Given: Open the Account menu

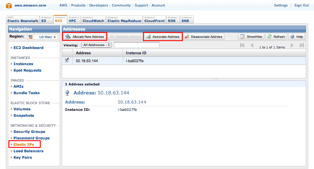Looking at the screenshot, I should 158,5.
